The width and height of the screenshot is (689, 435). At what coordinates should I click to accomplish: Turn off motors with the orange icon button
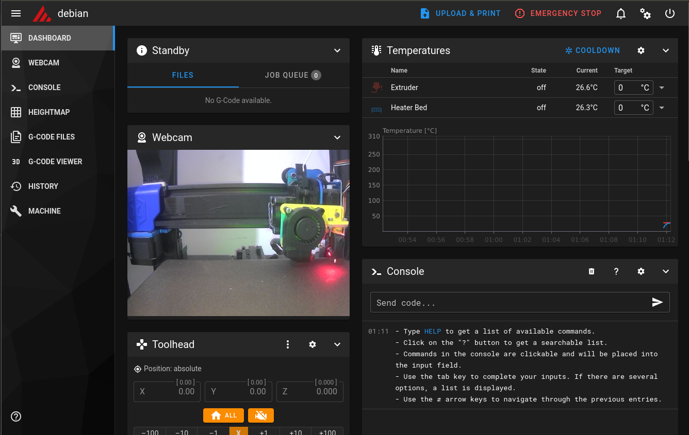pos(261,415)
